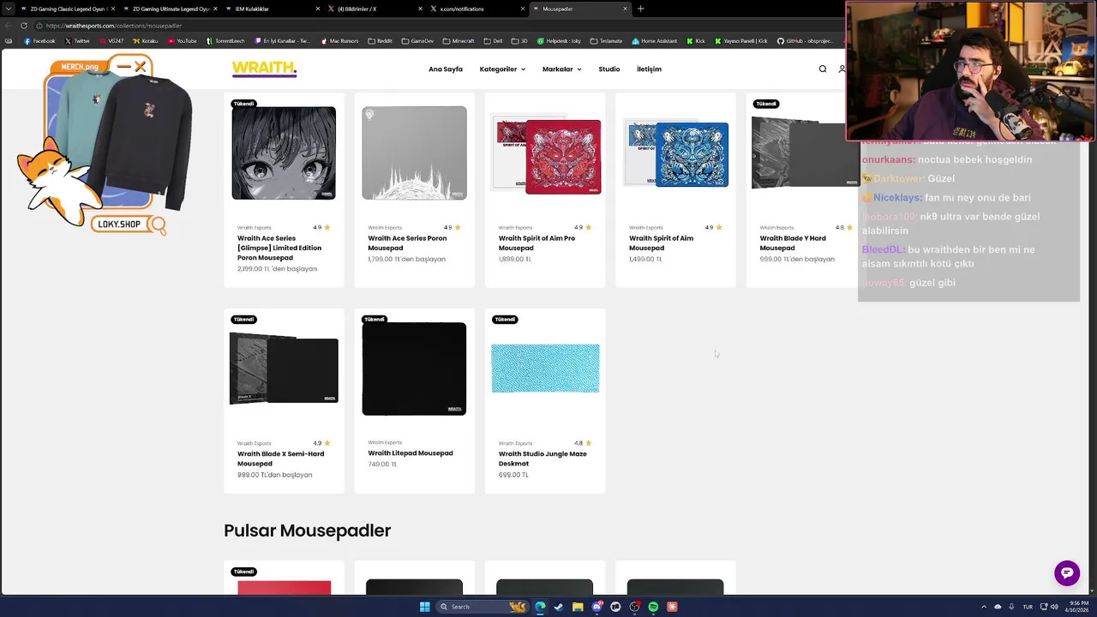Open the chat support bubble
Image resolution: width=1097 pixels, height=617 pixels.
tap(1067, 573)
